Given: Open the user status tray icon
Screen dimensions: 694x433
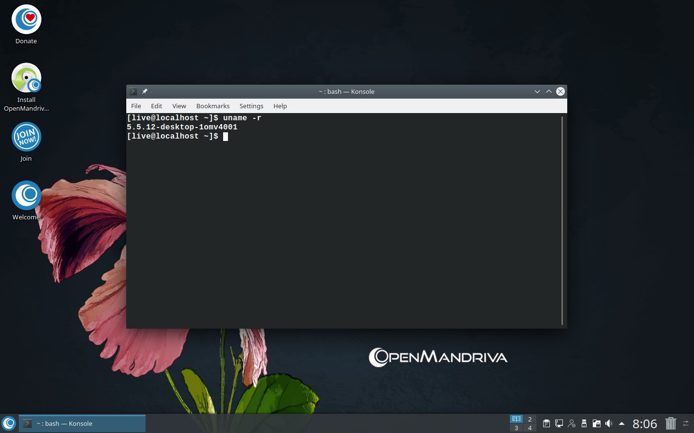Looking at the screenshot, I should [572, 423].
